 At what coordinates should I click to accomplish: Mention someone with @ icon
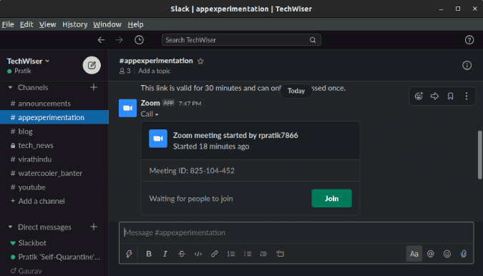[431, 254]
